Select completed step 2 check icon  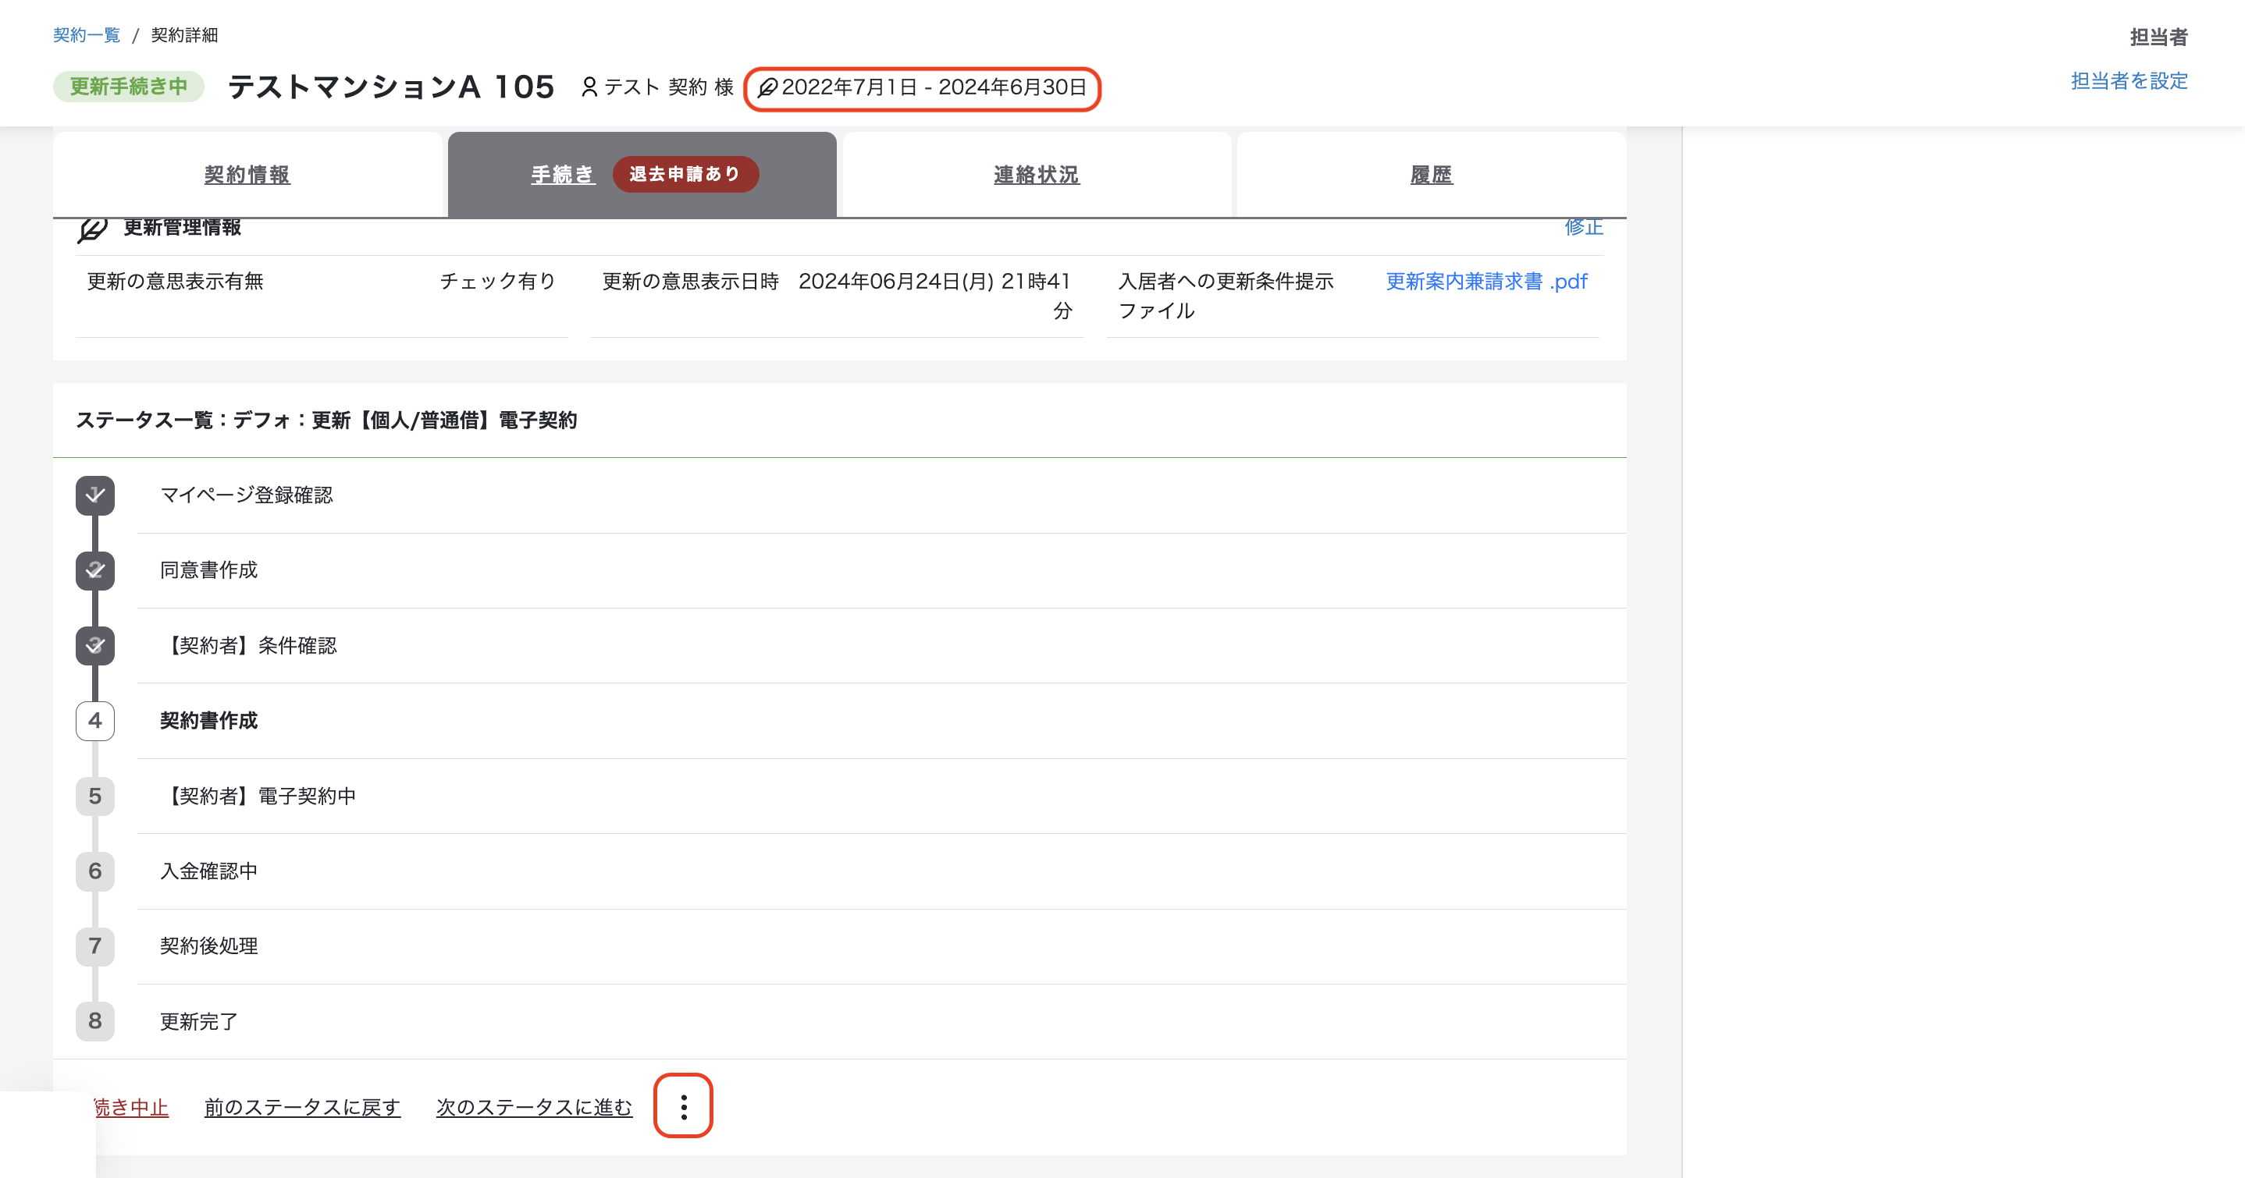coord(95,571)
